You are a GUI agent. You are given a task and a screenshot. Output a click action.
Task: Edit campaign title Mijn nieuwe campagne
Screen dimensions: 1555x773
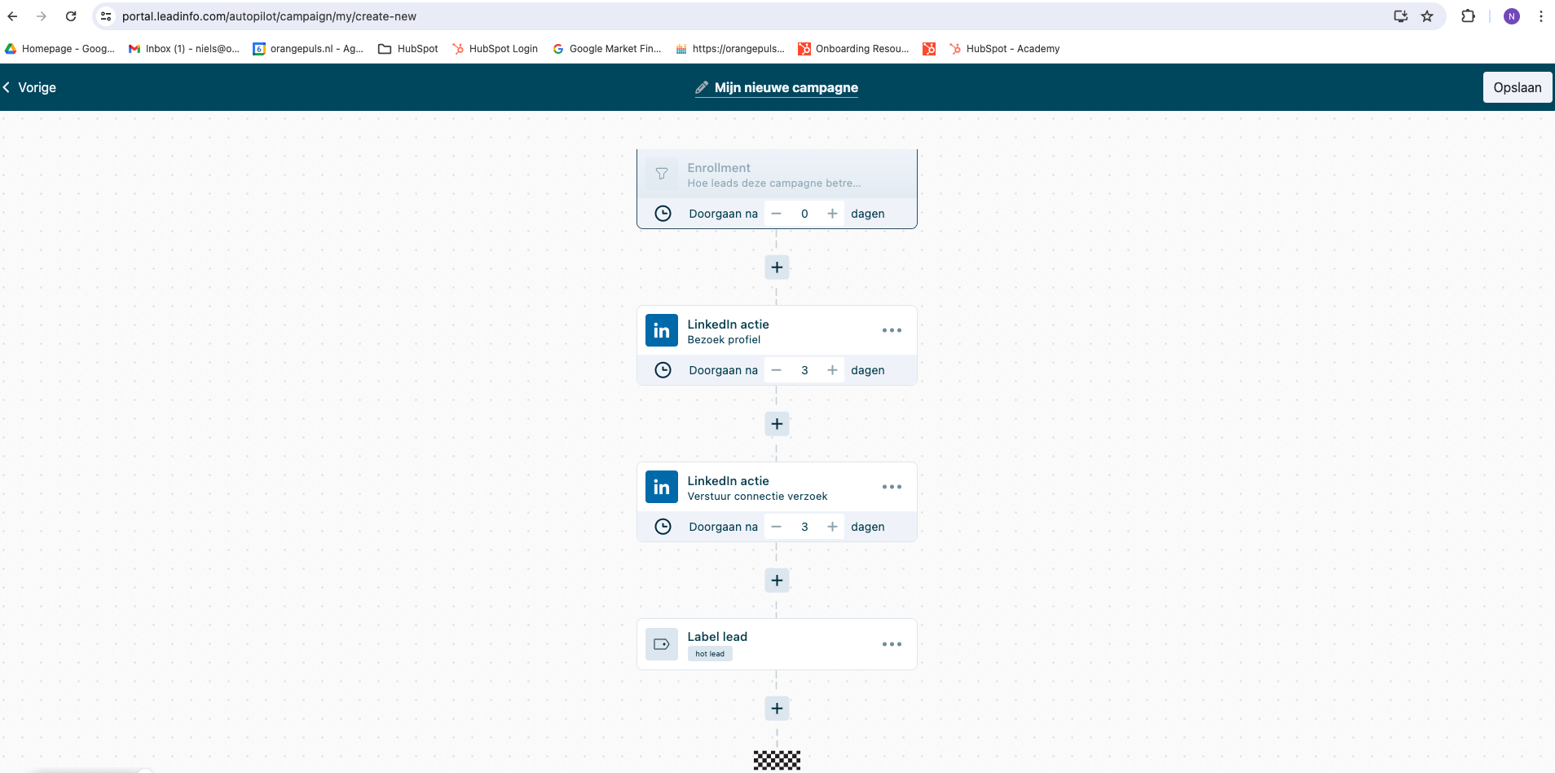(x=786, y=87)
